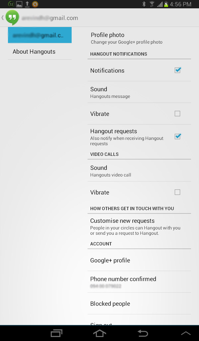Enable Vibrate for video calls
Image resolution: width=199 pixels, height=341 pixels.
(x=177, y=192)
